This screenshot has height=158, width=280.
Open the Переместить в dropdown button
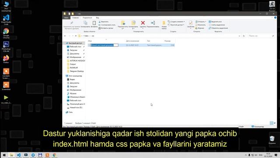123,25
